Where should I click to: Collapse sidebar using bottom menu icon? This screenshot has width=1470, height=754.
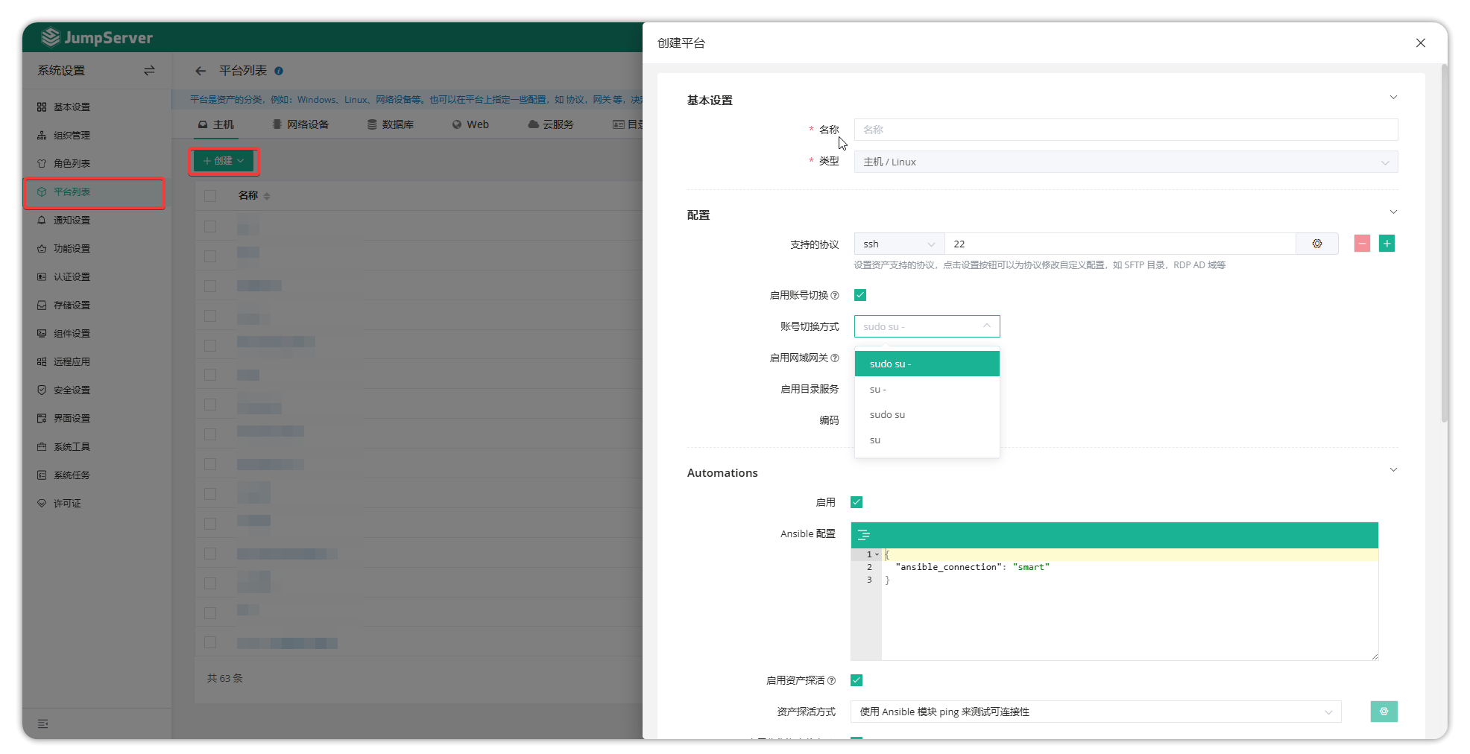pos(43,723)
